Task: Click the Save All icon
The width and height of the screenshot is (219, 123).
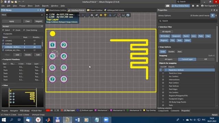Action: (x=9, y=2)
